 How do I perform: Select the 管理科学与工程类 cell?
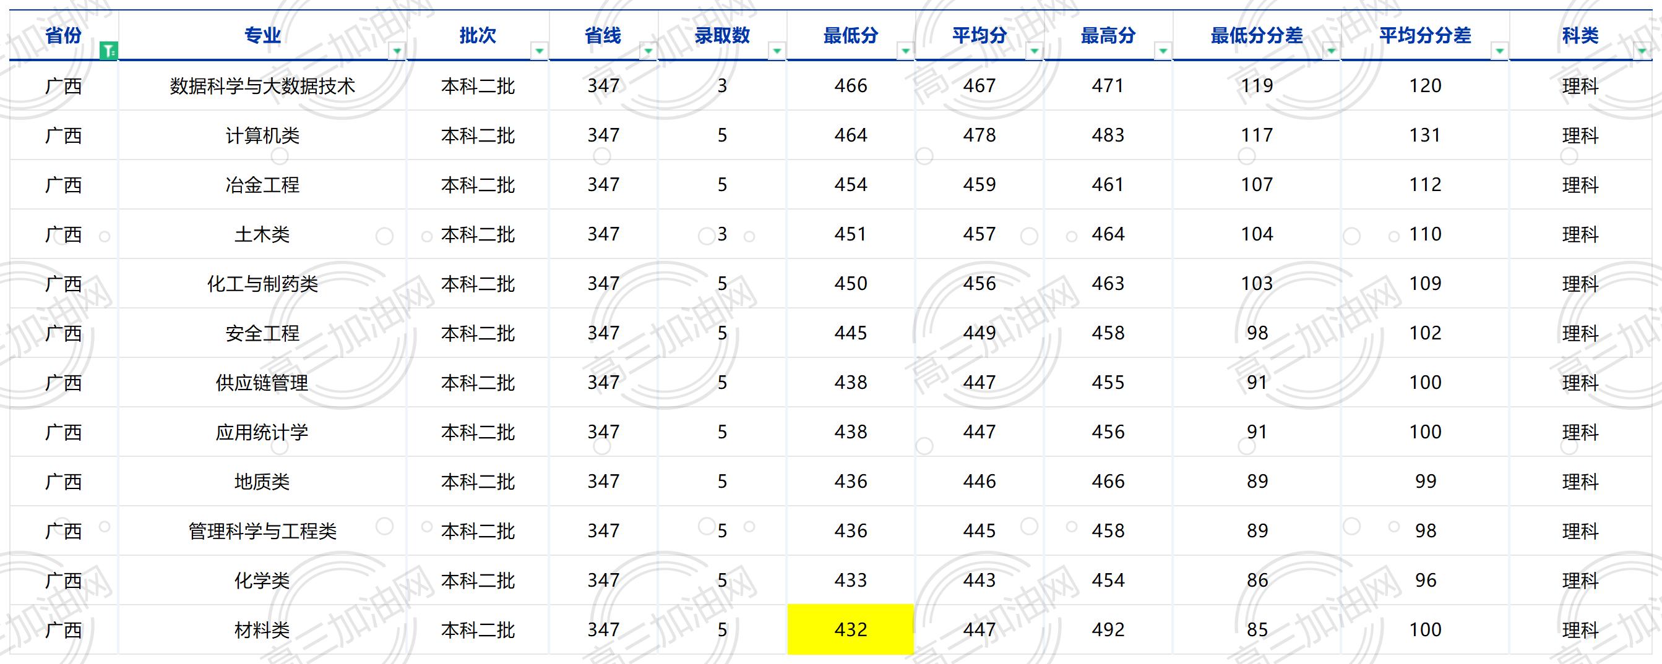(x=262, y=530)
